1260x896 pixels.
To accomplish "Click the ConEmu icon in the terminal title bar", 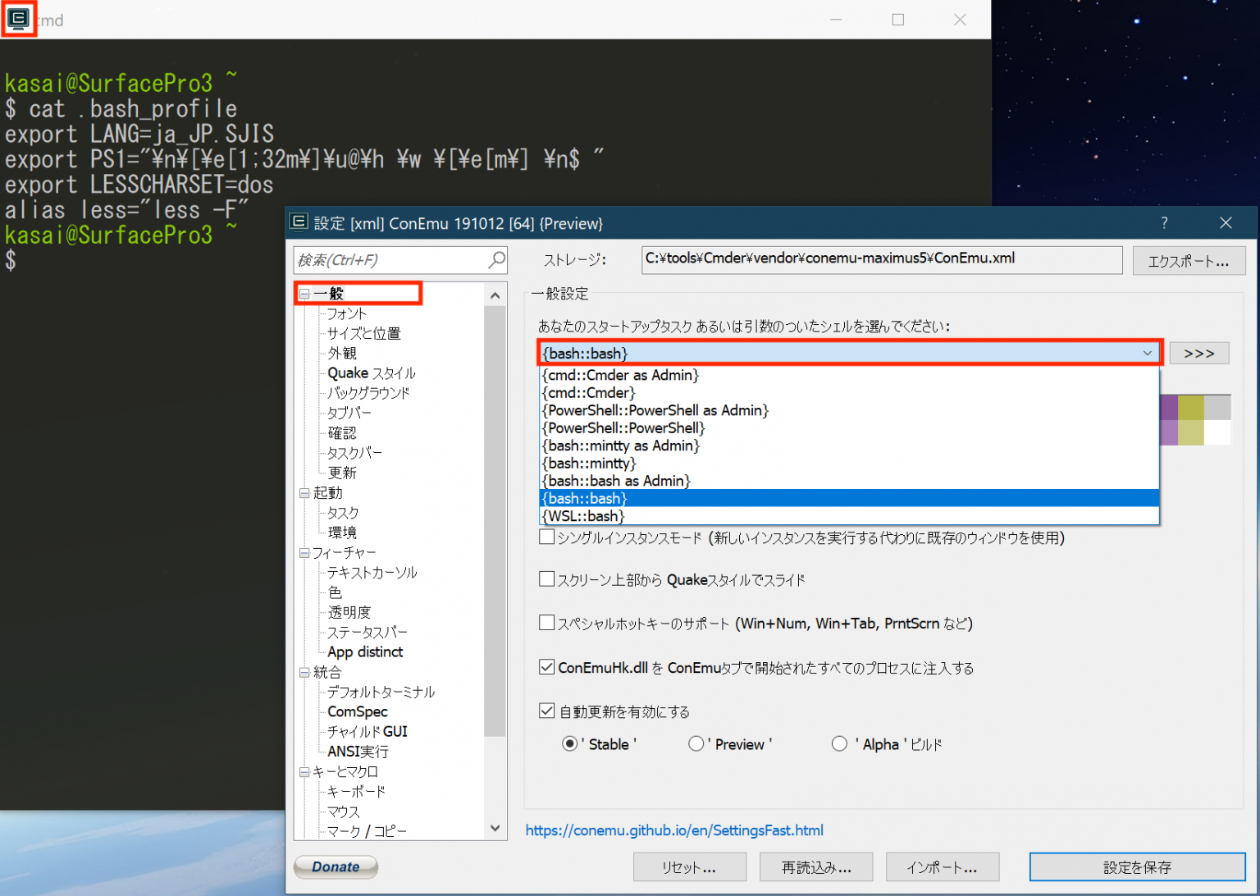I will pos(18,19).
